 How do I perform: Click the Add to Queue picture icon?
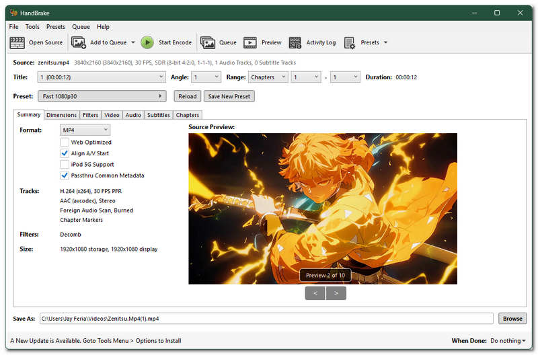78,42
